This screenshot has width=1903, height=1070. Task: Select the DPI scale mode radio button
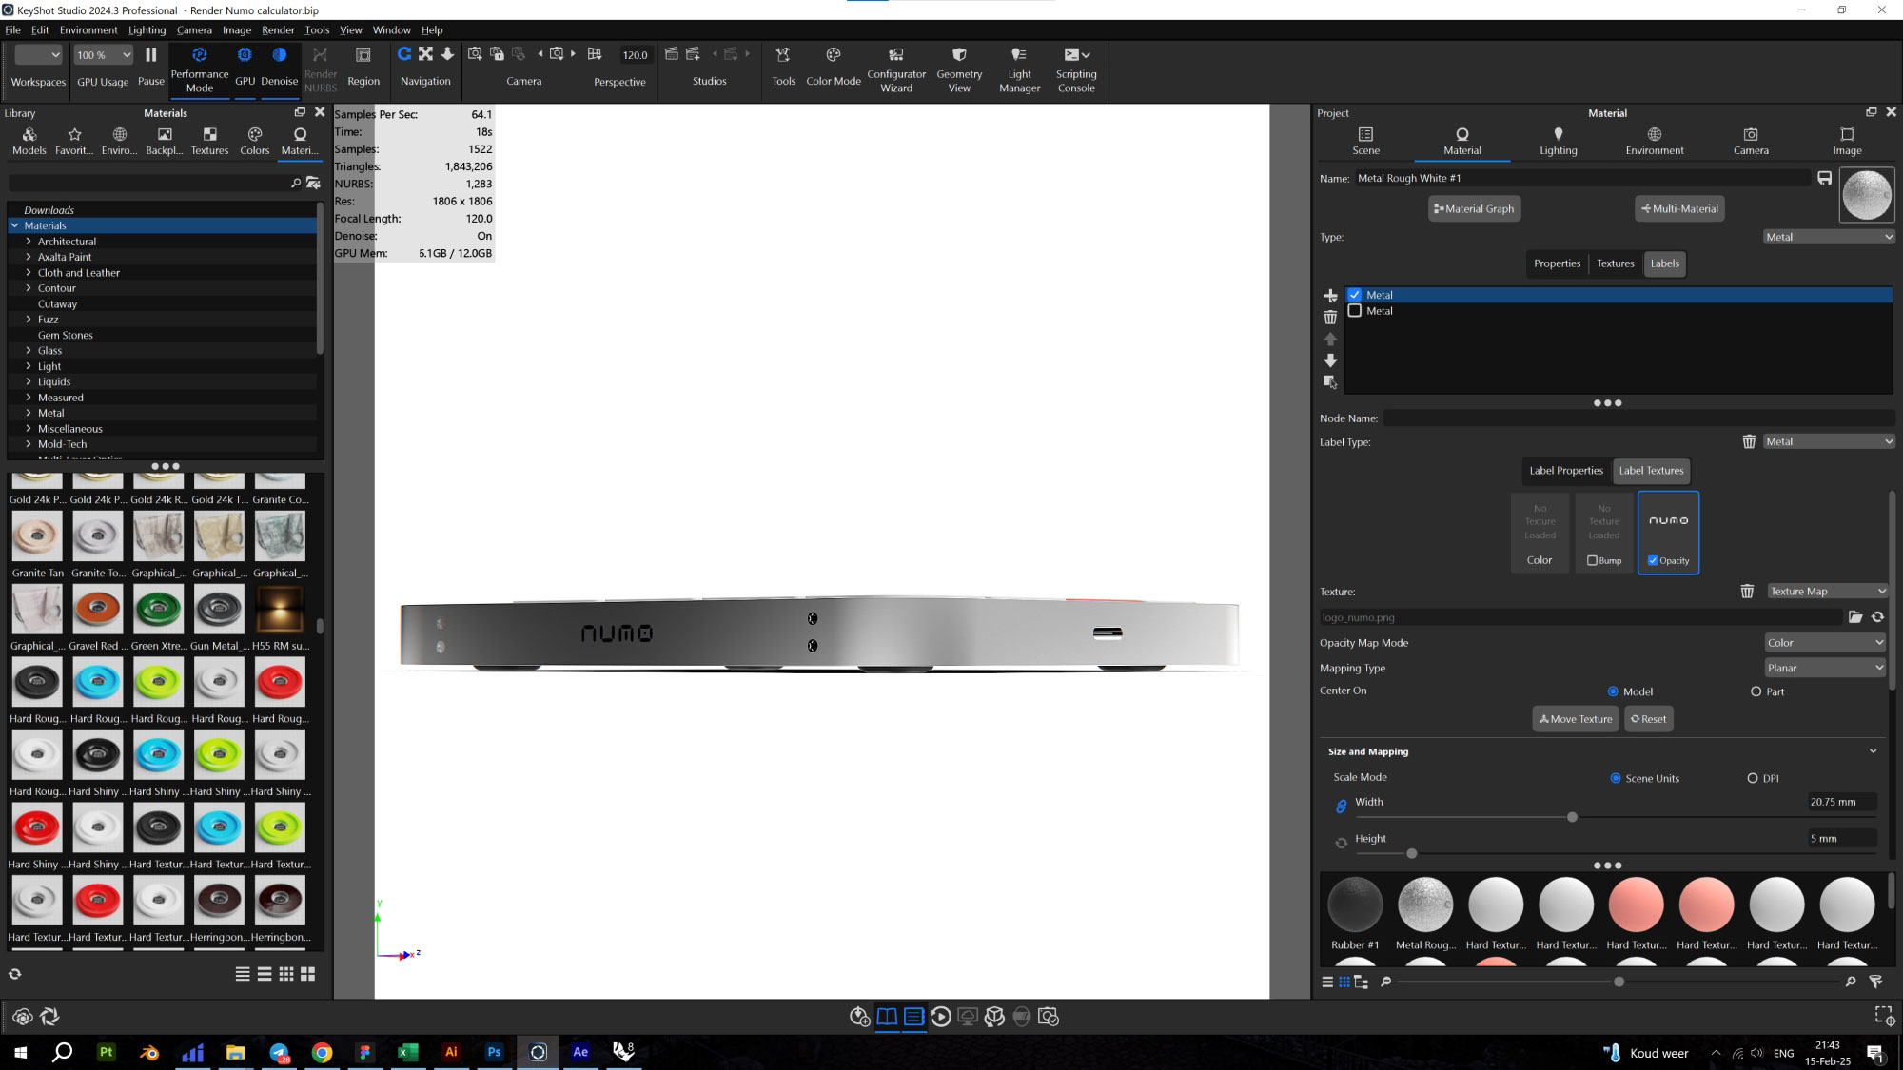[x=1753, y=778]
